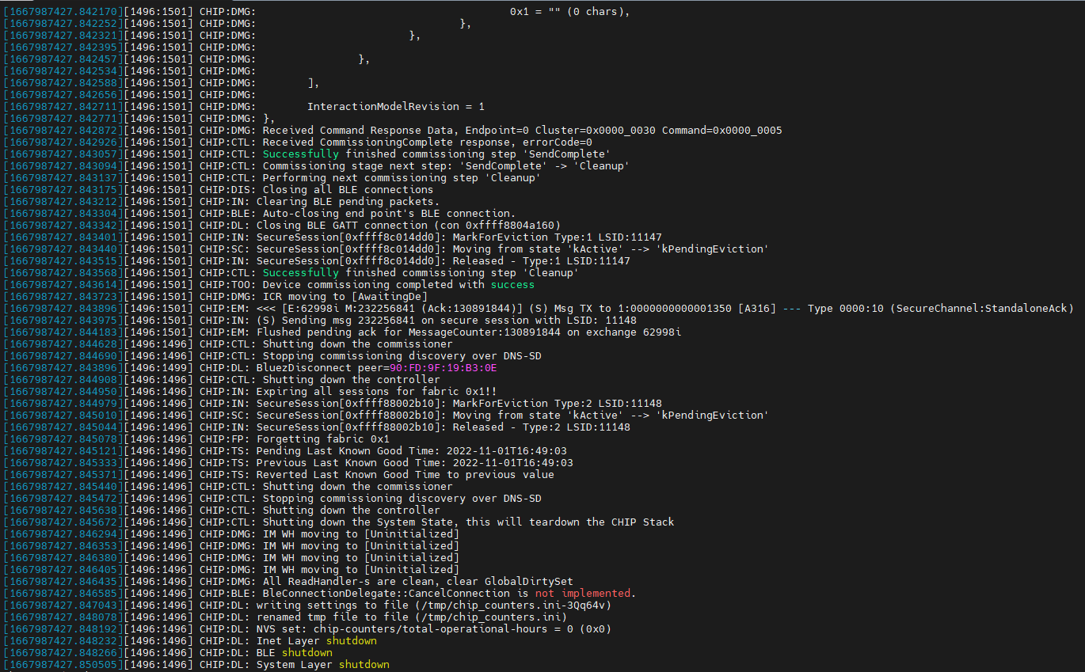Click 'BleConnectionDelegate::CancelConnection is not implemented.' line
The height and width of the screenshot is (672, 1085).
[320, 594]
